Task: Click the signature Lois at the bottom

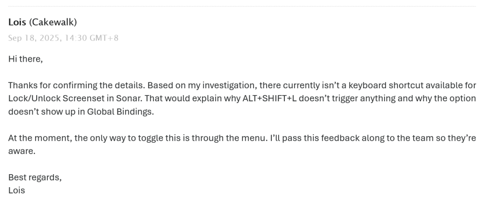Action: (16, 190)
